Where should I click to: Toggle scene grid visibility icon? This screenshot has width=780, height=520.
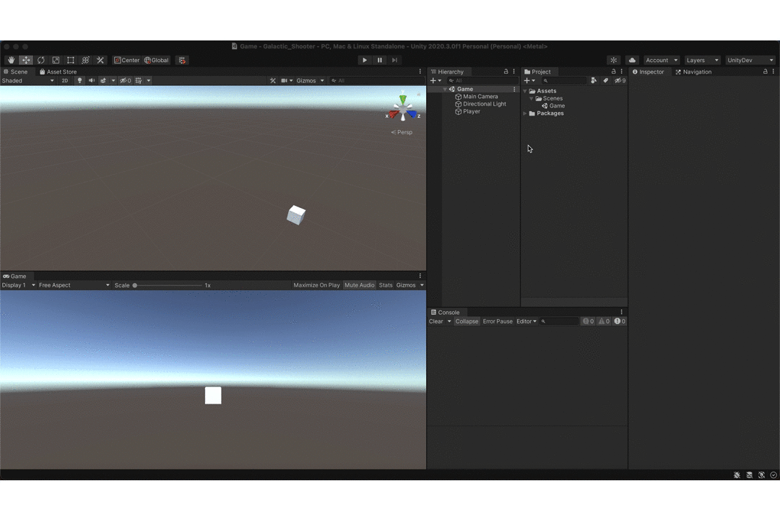point(139,81)
